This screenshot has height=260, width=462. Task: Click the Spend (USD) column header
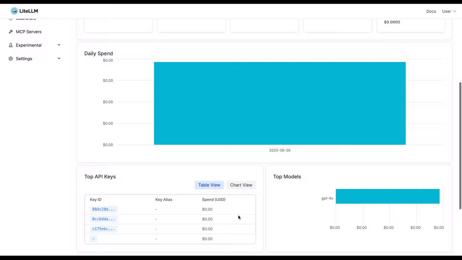coord(214,199)
